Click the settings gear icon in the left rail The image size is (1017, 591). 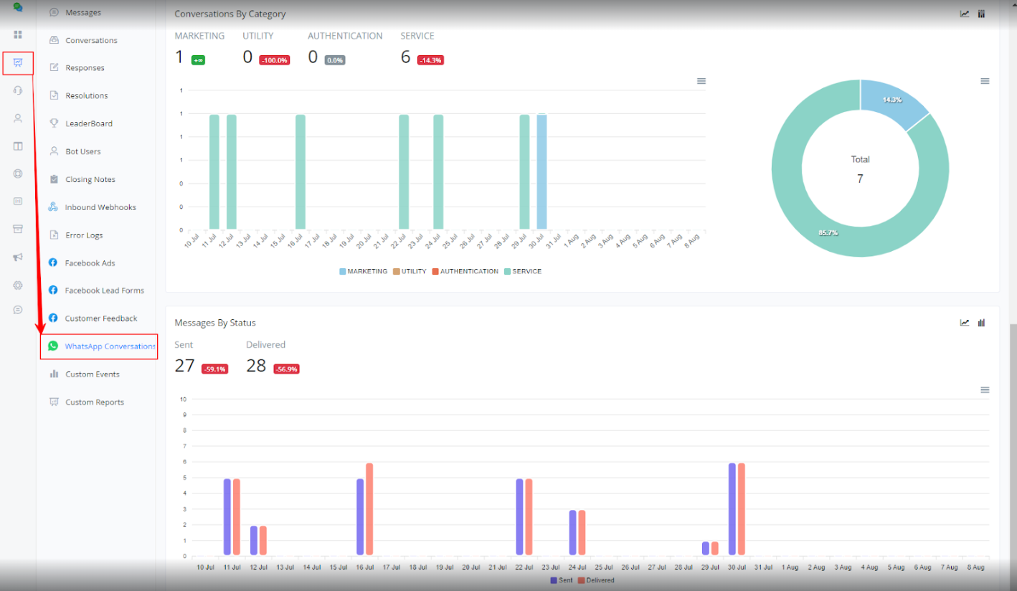[18, 285]
